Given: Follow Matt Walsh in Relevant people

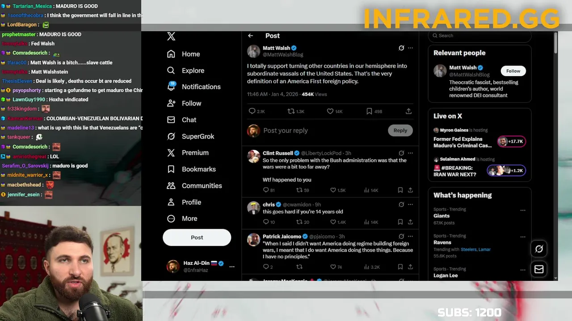Looking at the screenshot, I should click(513, 71).
